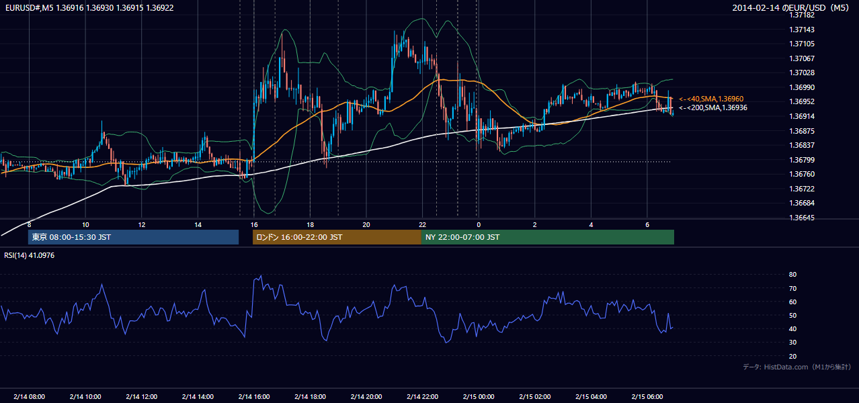
Task: Click price axis value 1.37067
Action: click(802, 58)
